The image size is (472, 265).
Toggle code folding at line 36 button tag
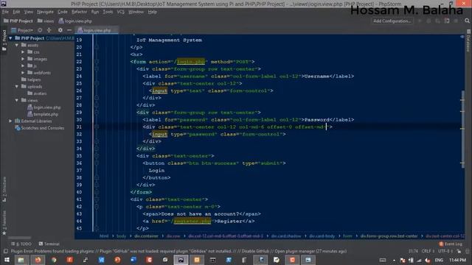[97, 163]
